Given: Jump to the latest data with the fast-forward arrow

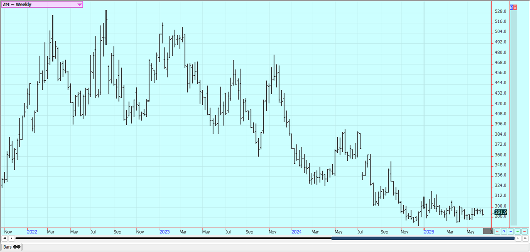Looking at the screenshot, I should tap(525, 238).
